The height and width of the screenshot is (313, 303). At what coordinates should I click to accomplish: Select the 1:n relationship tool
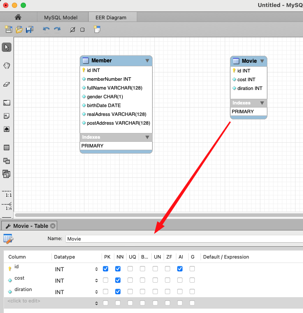[7, 206]
